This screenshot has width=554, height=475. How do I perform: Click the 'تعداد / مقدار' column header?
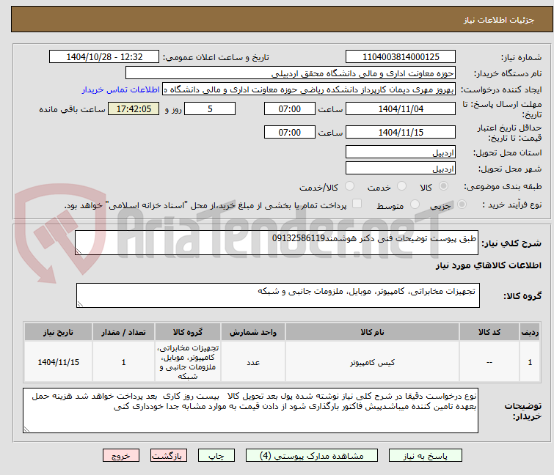pos(123,332)
